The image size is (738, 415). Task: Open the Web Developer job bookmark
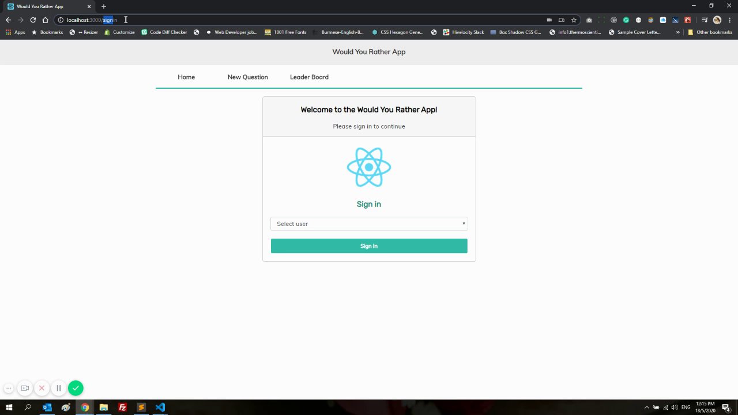pos(232,32)
